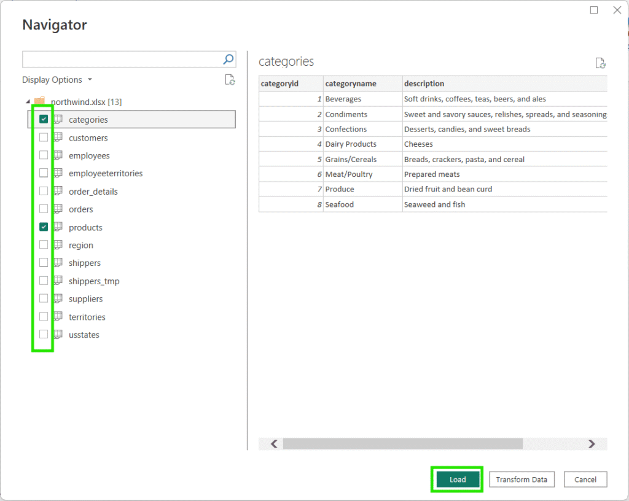
Task: Click the Cancel button
Action: 585,480
